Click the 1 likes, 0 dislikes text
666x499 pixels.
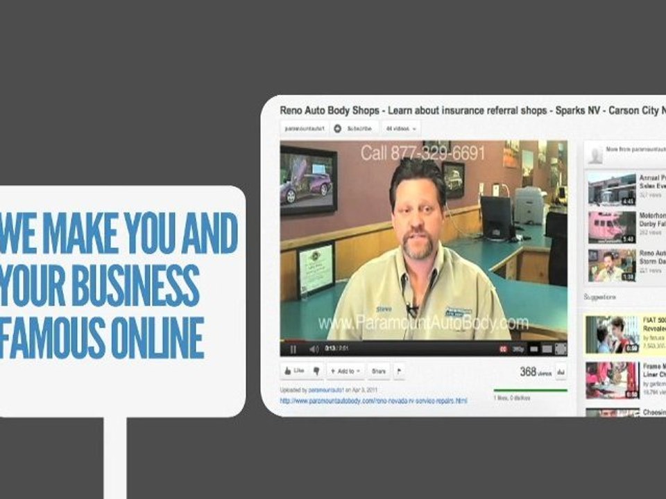(x=512, y=398)
